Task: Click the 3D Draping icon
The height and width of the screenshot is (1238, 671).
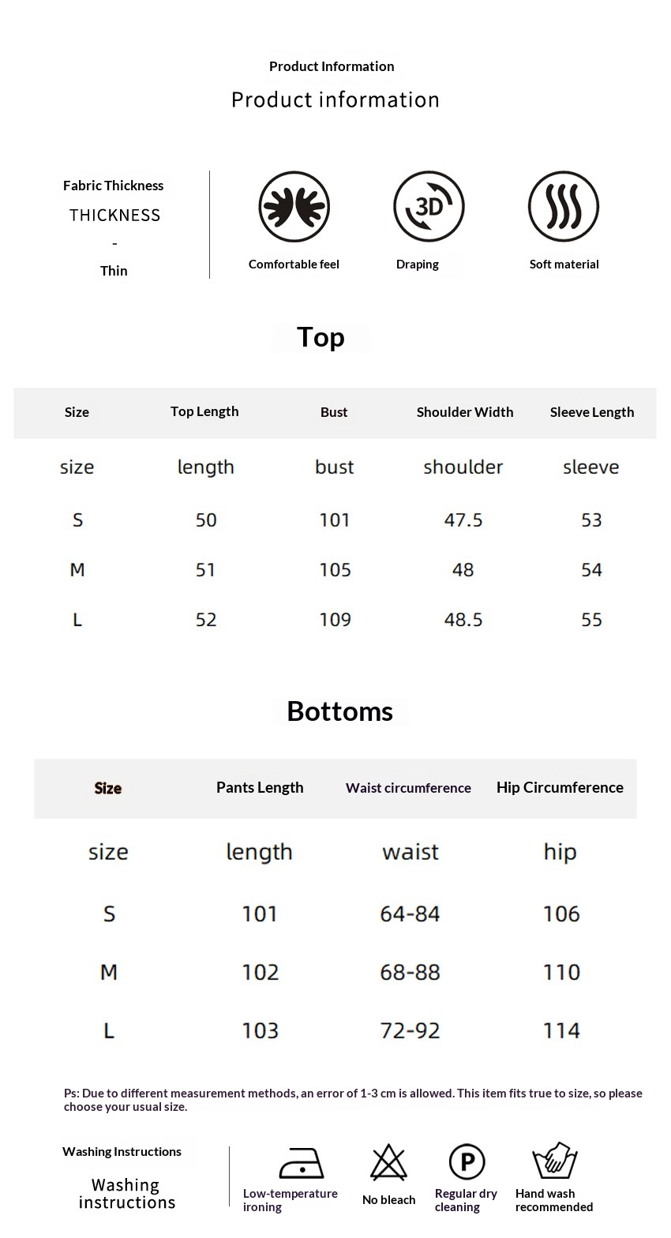Action: tap(429, 207)
